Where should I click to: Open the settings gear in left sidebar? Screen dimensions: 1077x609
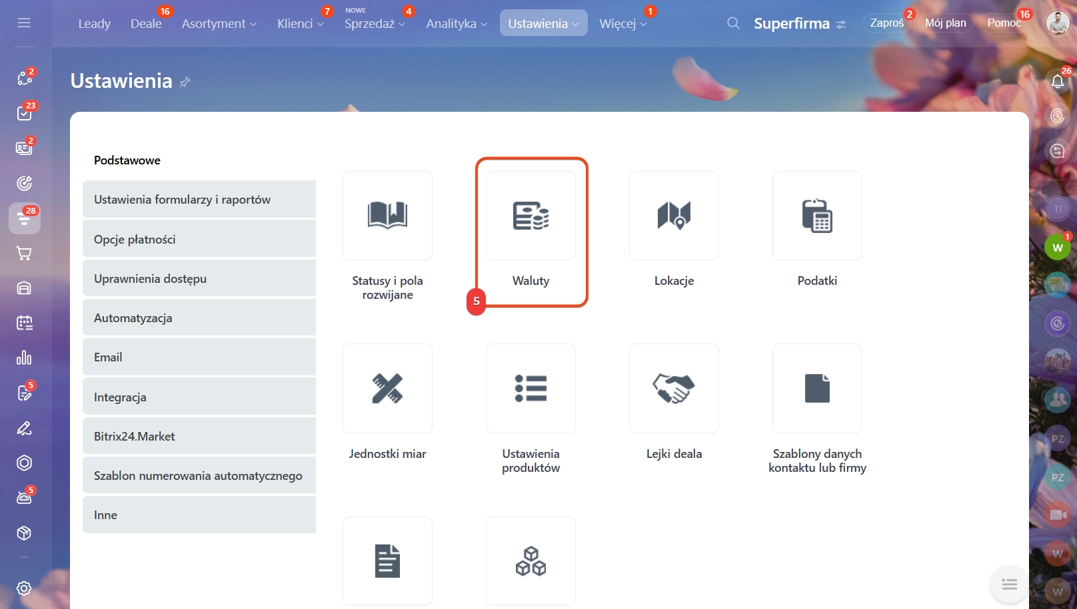tap(25, 588)
